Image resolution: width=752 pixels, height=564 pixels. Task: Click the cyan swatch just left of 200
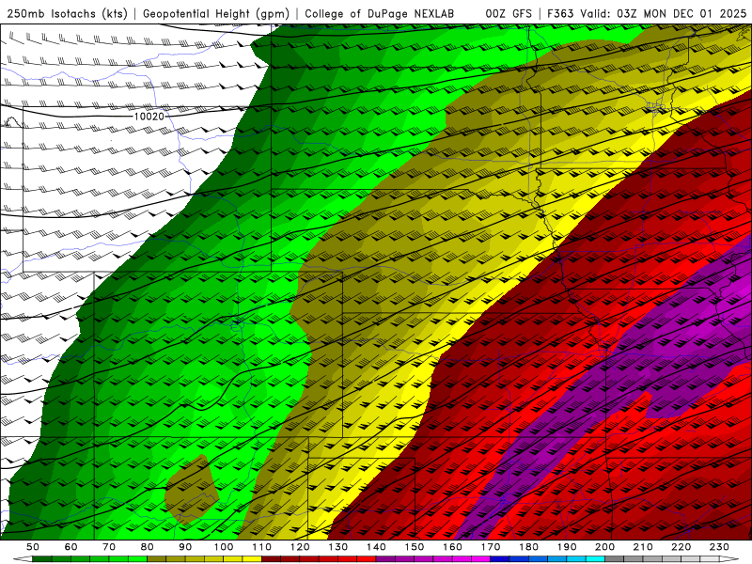coord(595,558)
